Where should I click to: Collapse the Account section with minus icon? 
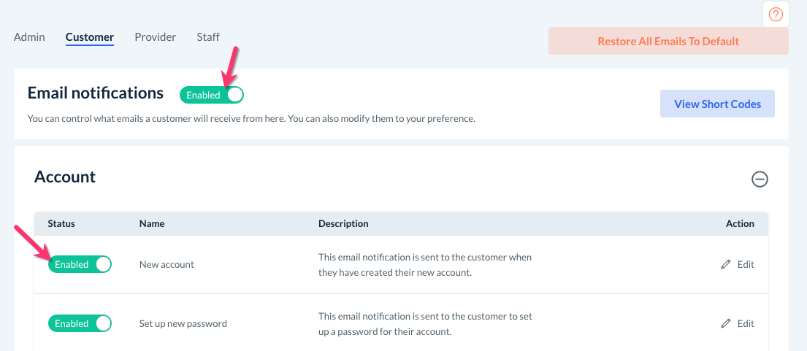coord(760,179)
